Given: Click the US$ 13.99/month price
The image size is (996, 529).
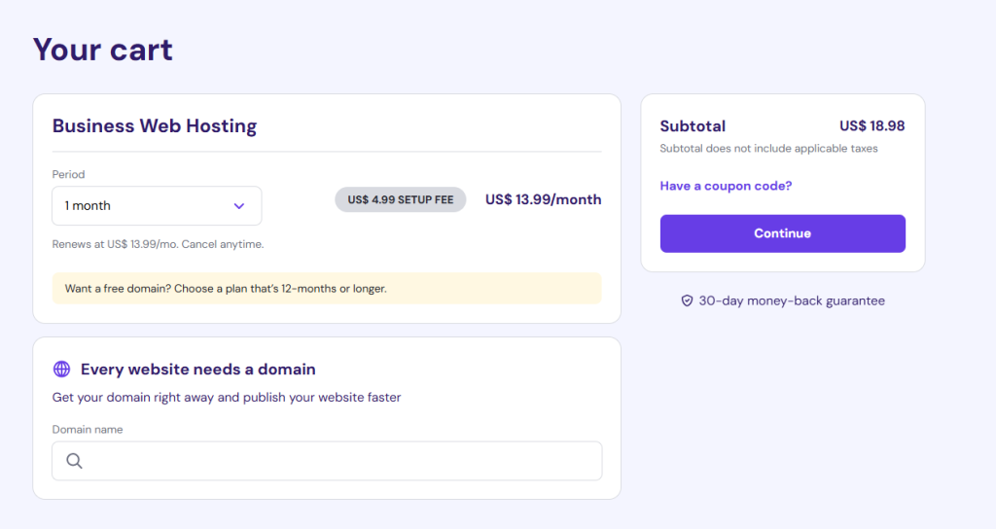Looking at the screenshot, I should point(543,199).
